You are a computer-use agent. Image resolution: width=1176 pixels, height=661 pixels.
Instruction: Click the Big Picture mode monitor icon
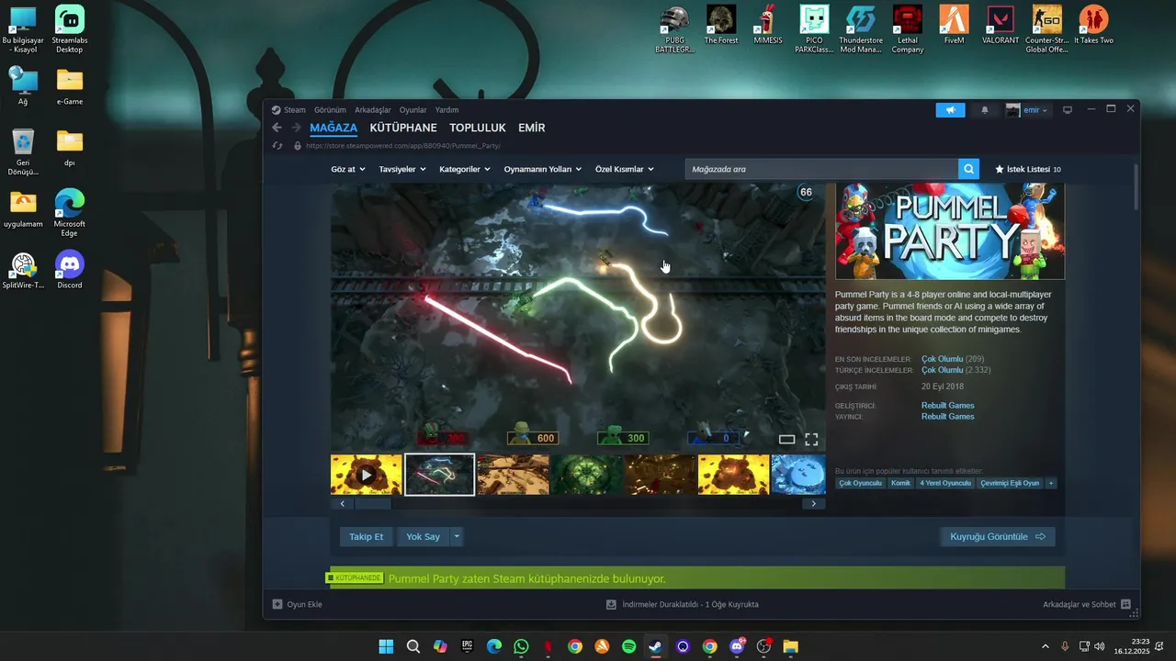tap(1068, 110)
